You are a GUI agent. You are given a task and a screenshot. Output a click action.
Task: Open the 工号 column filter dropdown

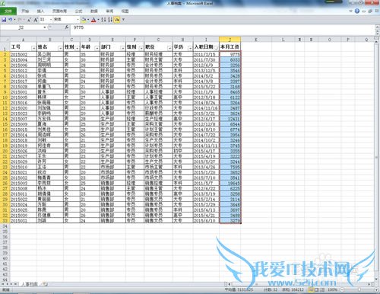point(33,48)
